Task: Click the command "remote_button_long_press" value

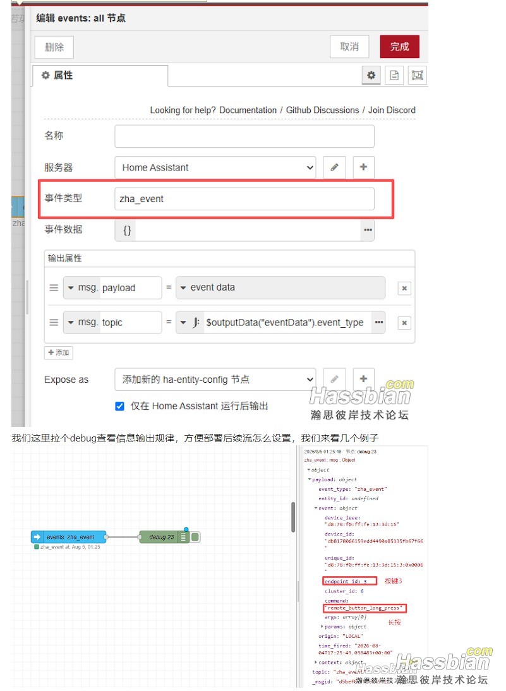Action: 364,608
